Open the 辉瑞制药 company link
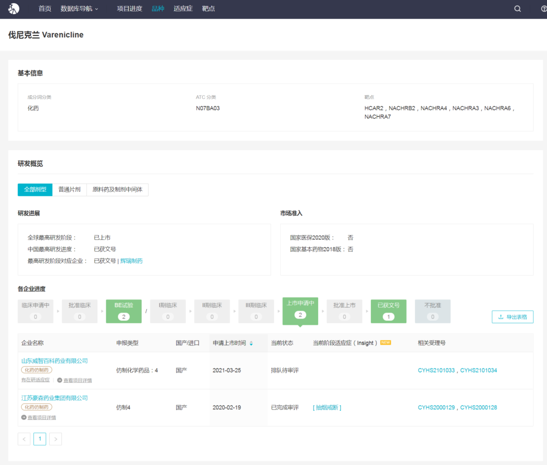Image resolution: width=547 pixels, height=465 pixels. point(131,261)
